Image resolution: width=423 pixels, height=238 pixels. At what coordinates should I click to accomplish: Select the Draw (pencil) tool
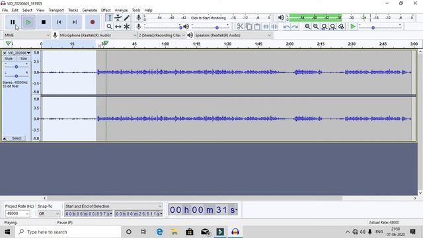126,18
